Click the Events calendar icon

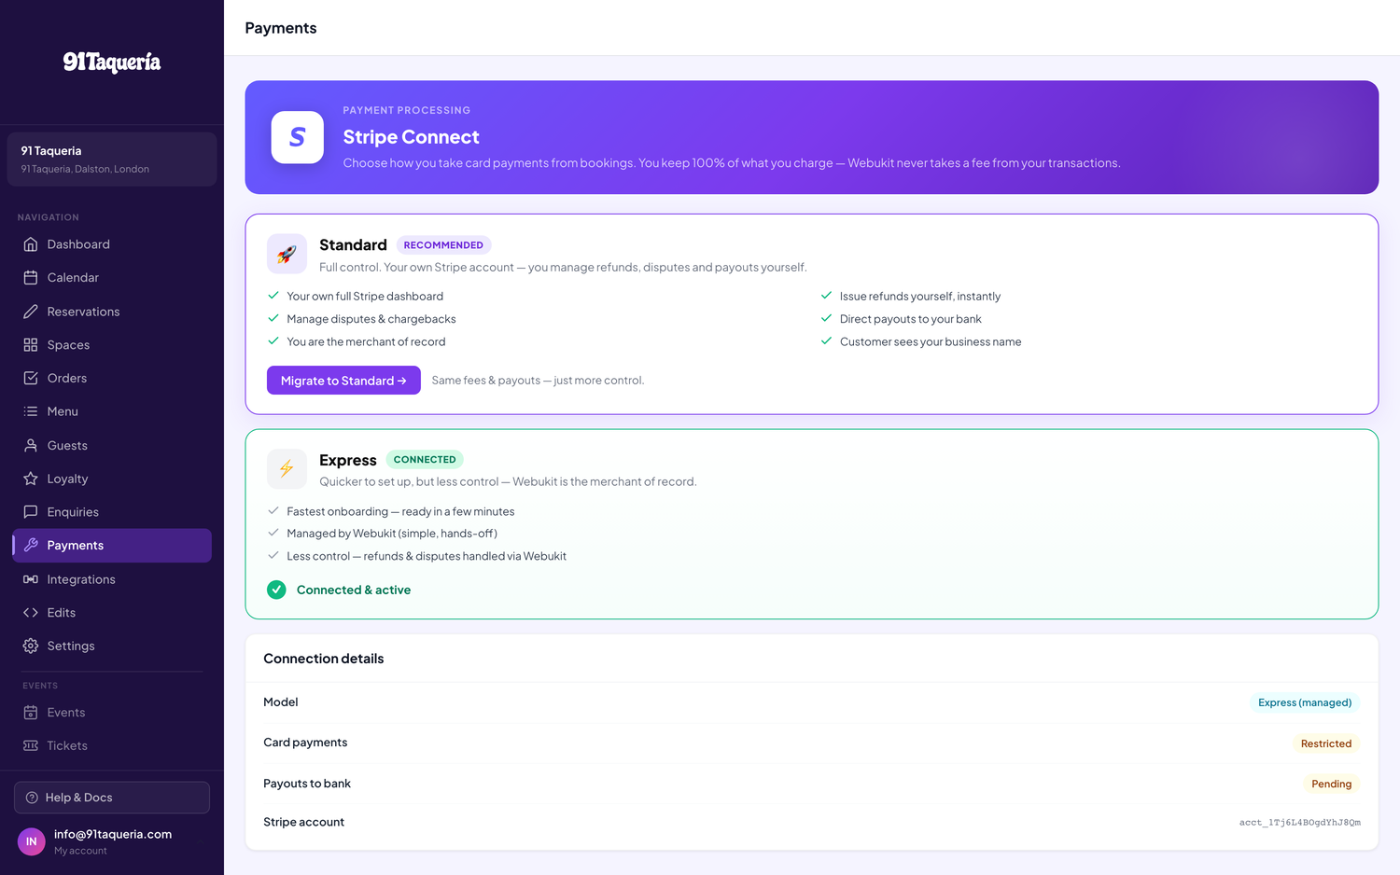coord(31,713)
